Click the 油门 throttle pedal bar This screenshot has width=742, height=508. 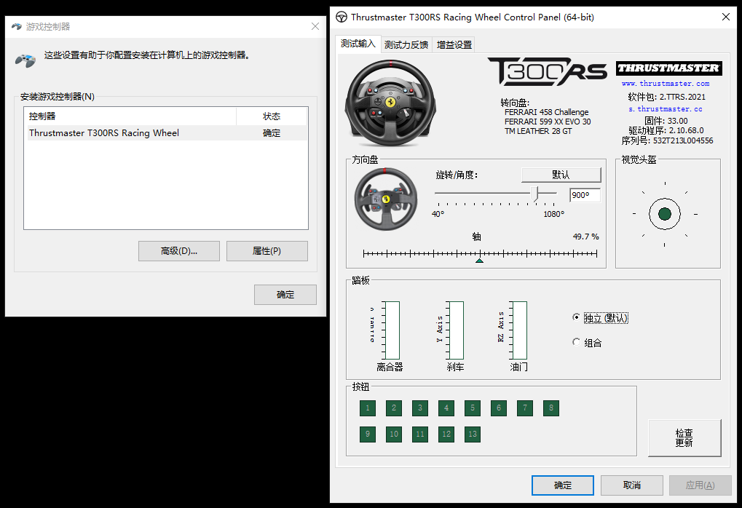pyautogui.click(x=520, y=330)
